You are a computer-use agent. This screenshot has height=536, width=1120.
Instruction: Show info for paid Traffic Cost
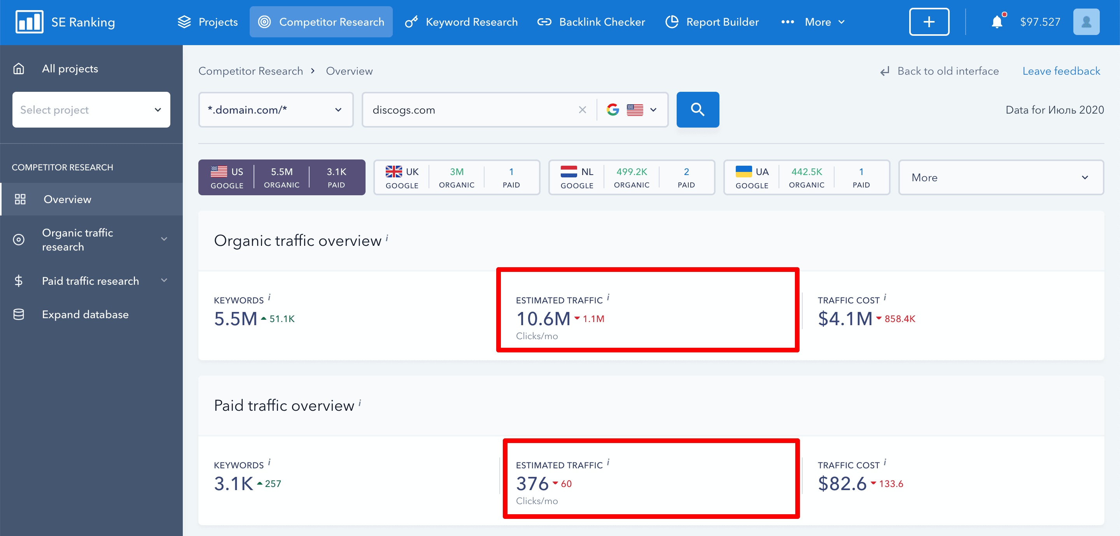click(885, 462)
